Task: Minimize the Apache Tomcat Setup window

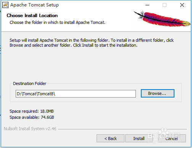Action: (x=147, y=5)
